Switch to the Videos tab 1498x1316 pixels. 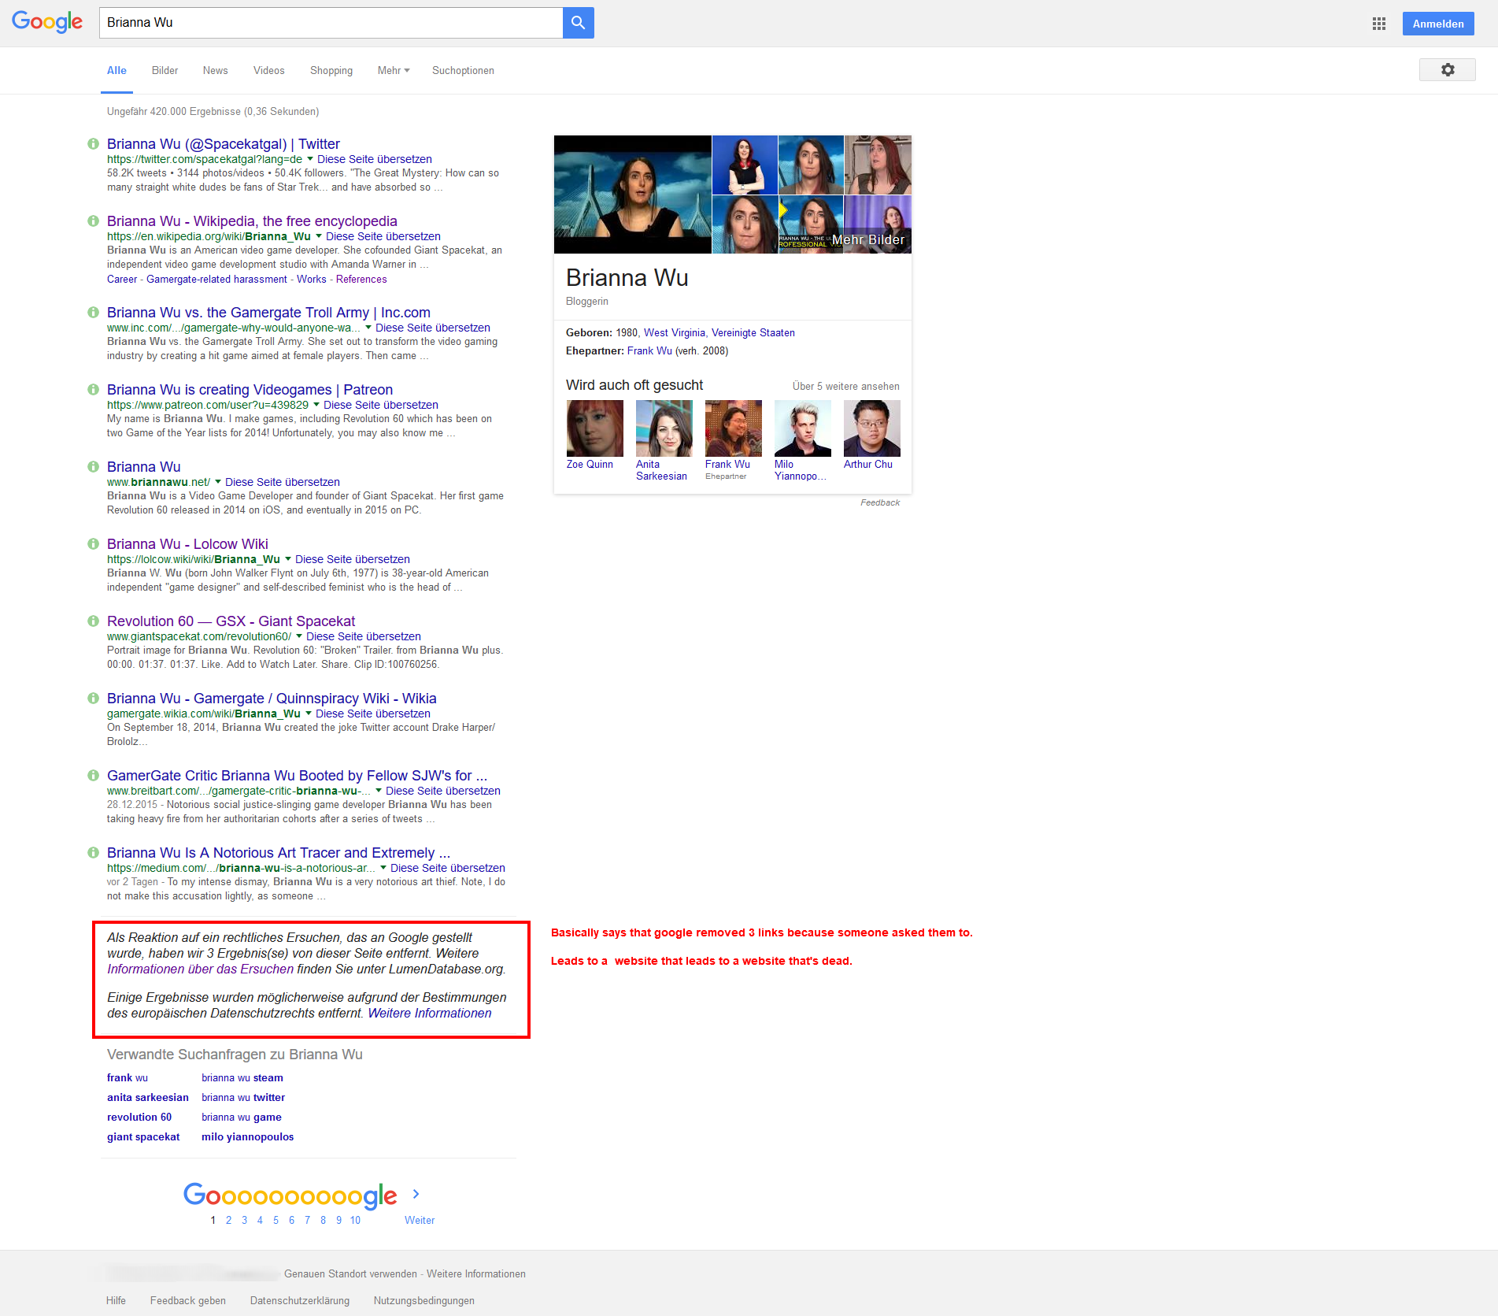[268, 71]
